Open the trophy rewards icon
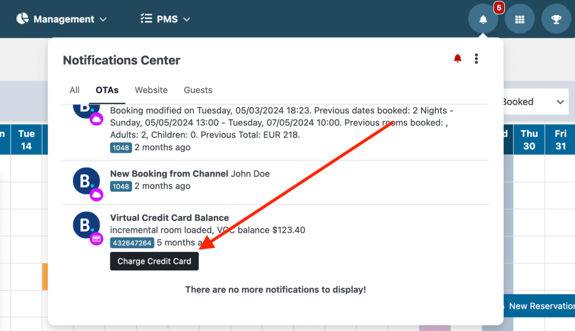The image size is (575, 331). [556, 18]
